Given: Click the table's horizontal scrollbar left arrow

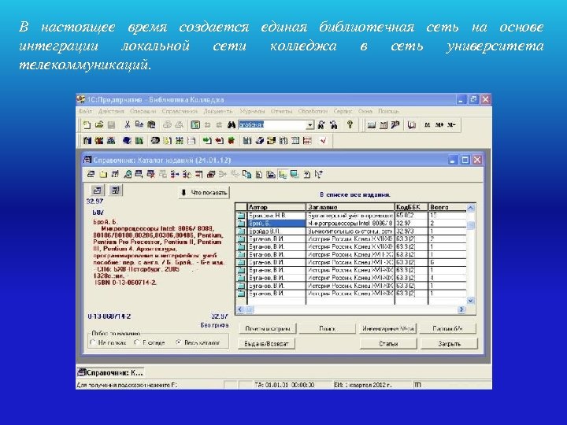Looking at the screenshot, I should [239, 309].
